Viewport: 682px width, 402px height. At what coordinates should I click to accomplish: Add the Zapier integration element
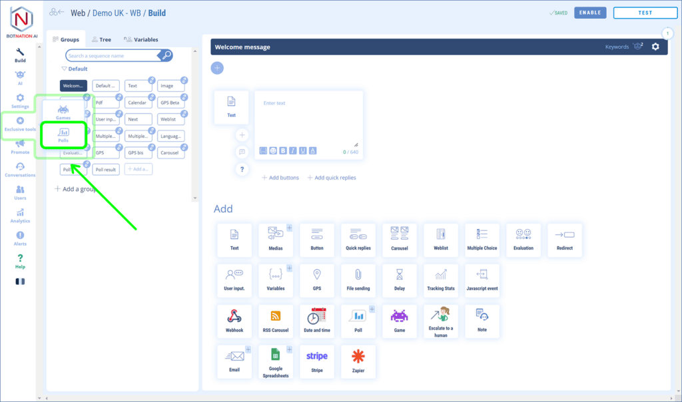coord(358,361)
